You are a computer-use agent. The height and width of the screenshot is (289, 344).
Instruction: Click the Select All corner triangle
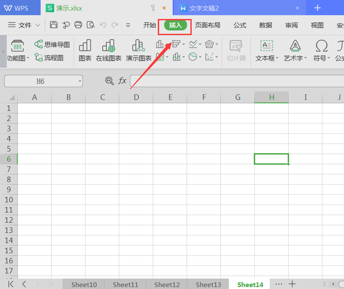(x=12, y=97)
